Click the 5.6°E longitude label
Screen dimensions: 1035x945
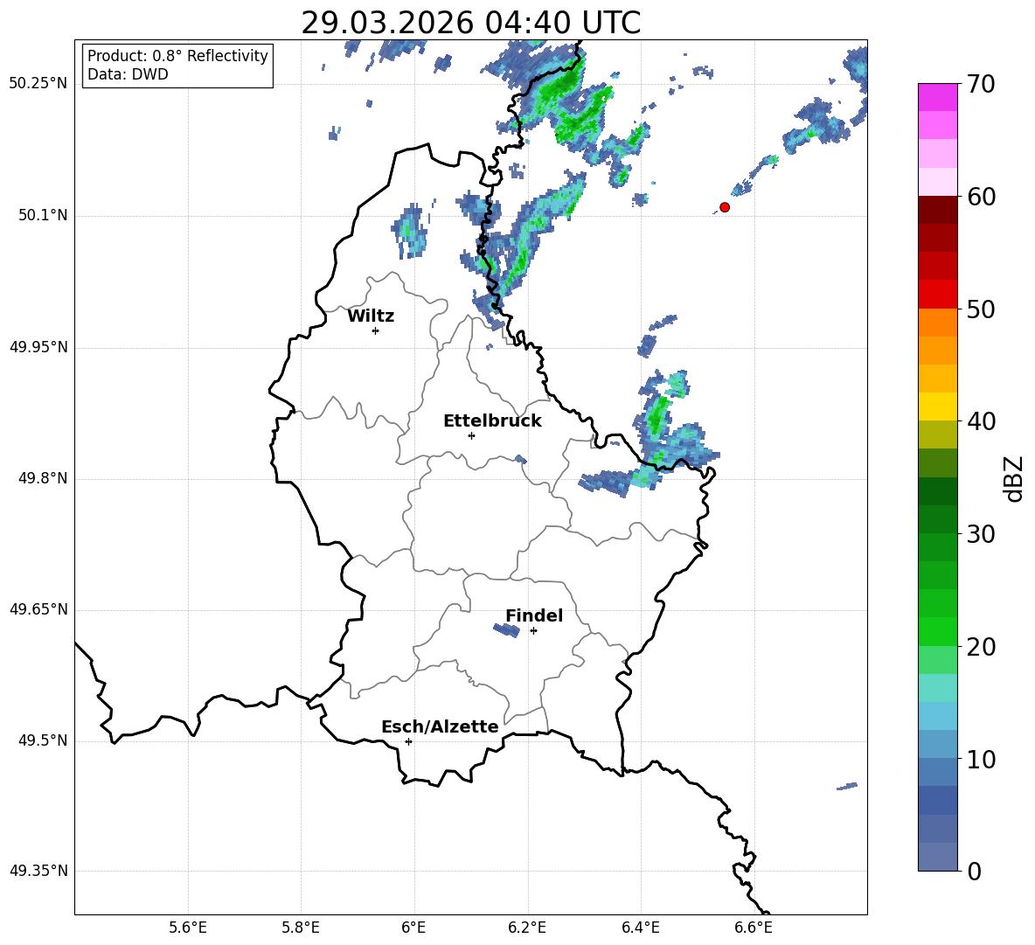coord(188,928)
